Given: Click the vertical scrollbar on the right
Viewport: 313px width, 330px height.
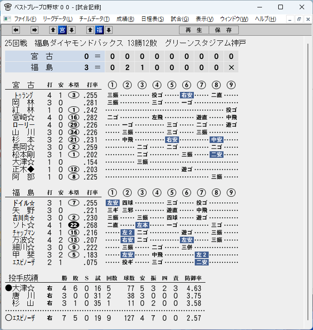Looking at the screenshot, I should point(308,182).
